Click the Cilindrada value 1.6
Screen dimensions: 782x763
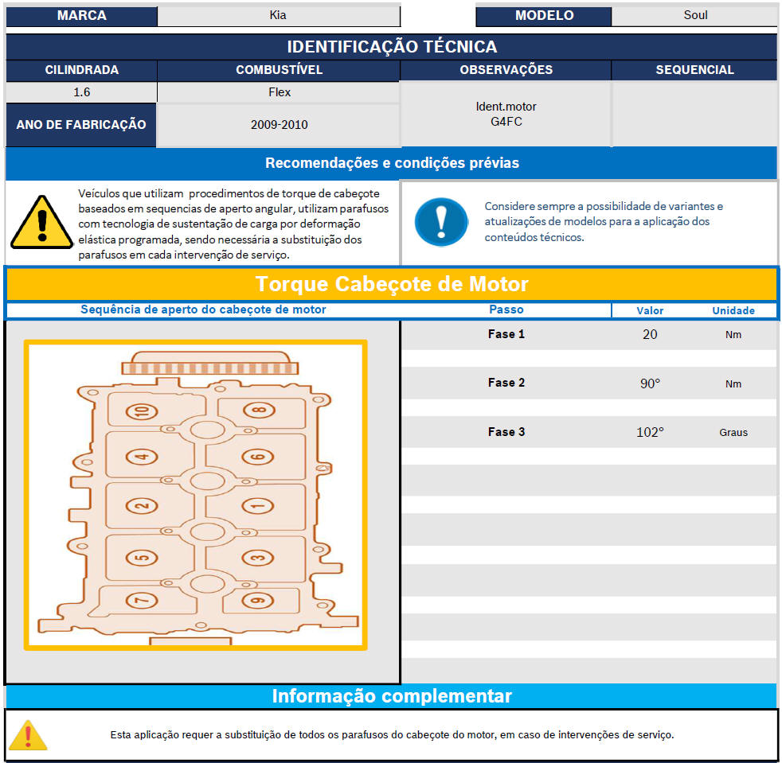[81, 92]
